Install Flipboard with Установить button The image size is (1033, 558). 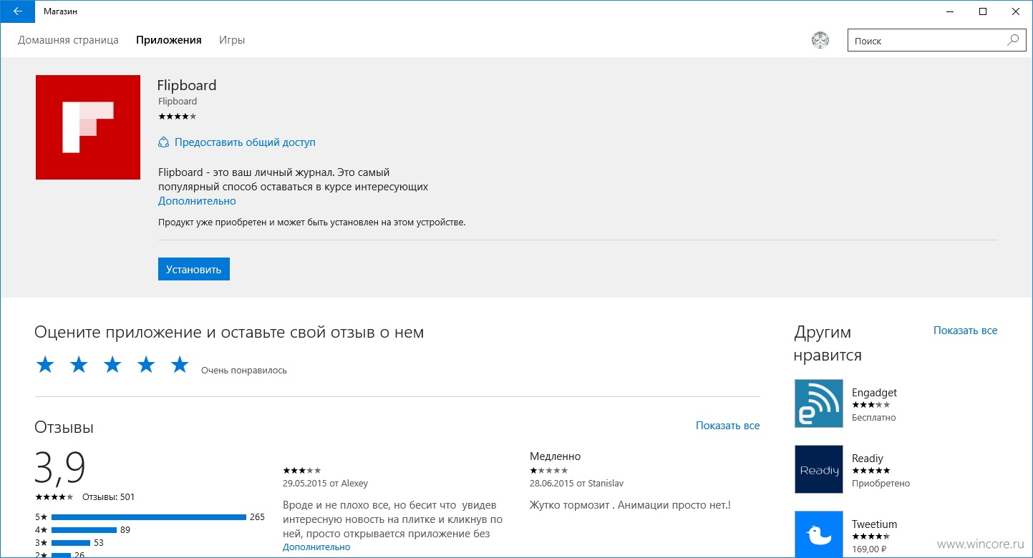click(194, 269)
